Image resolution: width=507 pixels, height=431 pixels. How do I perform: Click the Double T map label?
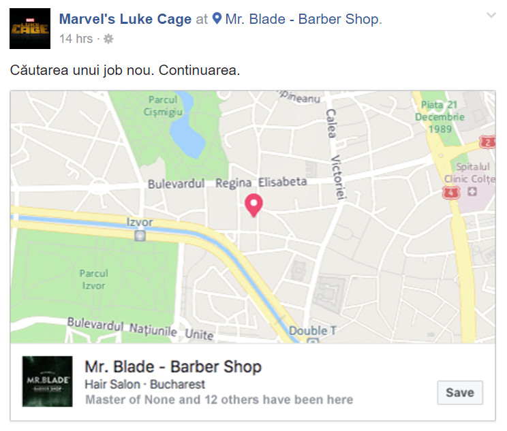pyautogui.click(x=312, y=330)
